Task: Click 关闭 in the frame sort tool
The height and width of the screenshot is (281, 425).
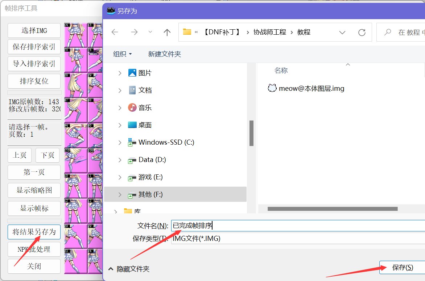Action: (x=34, y=267)
